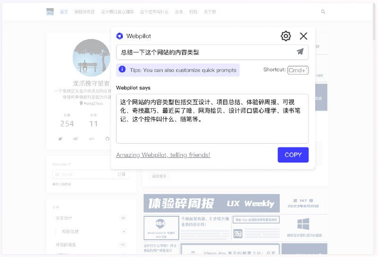Open 体验碎周报 nav menu item
The image size is (378, 257).
(x=85, y=12)
